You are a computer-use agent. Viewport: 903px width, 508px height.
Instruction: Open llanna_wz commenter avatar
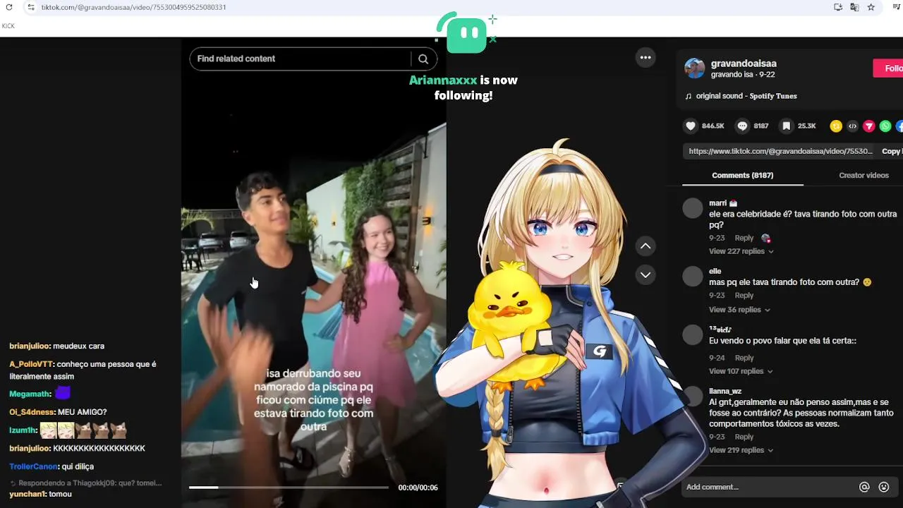click(x=693, y=396)
